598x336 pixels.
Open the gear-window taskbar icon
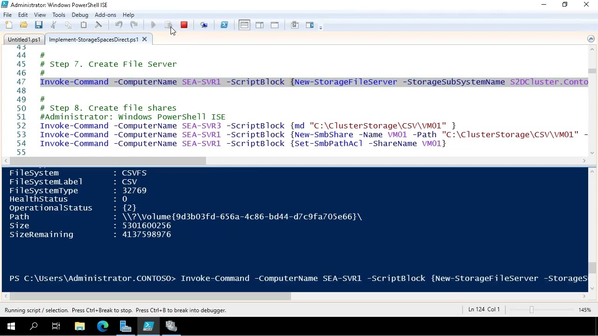171,327
